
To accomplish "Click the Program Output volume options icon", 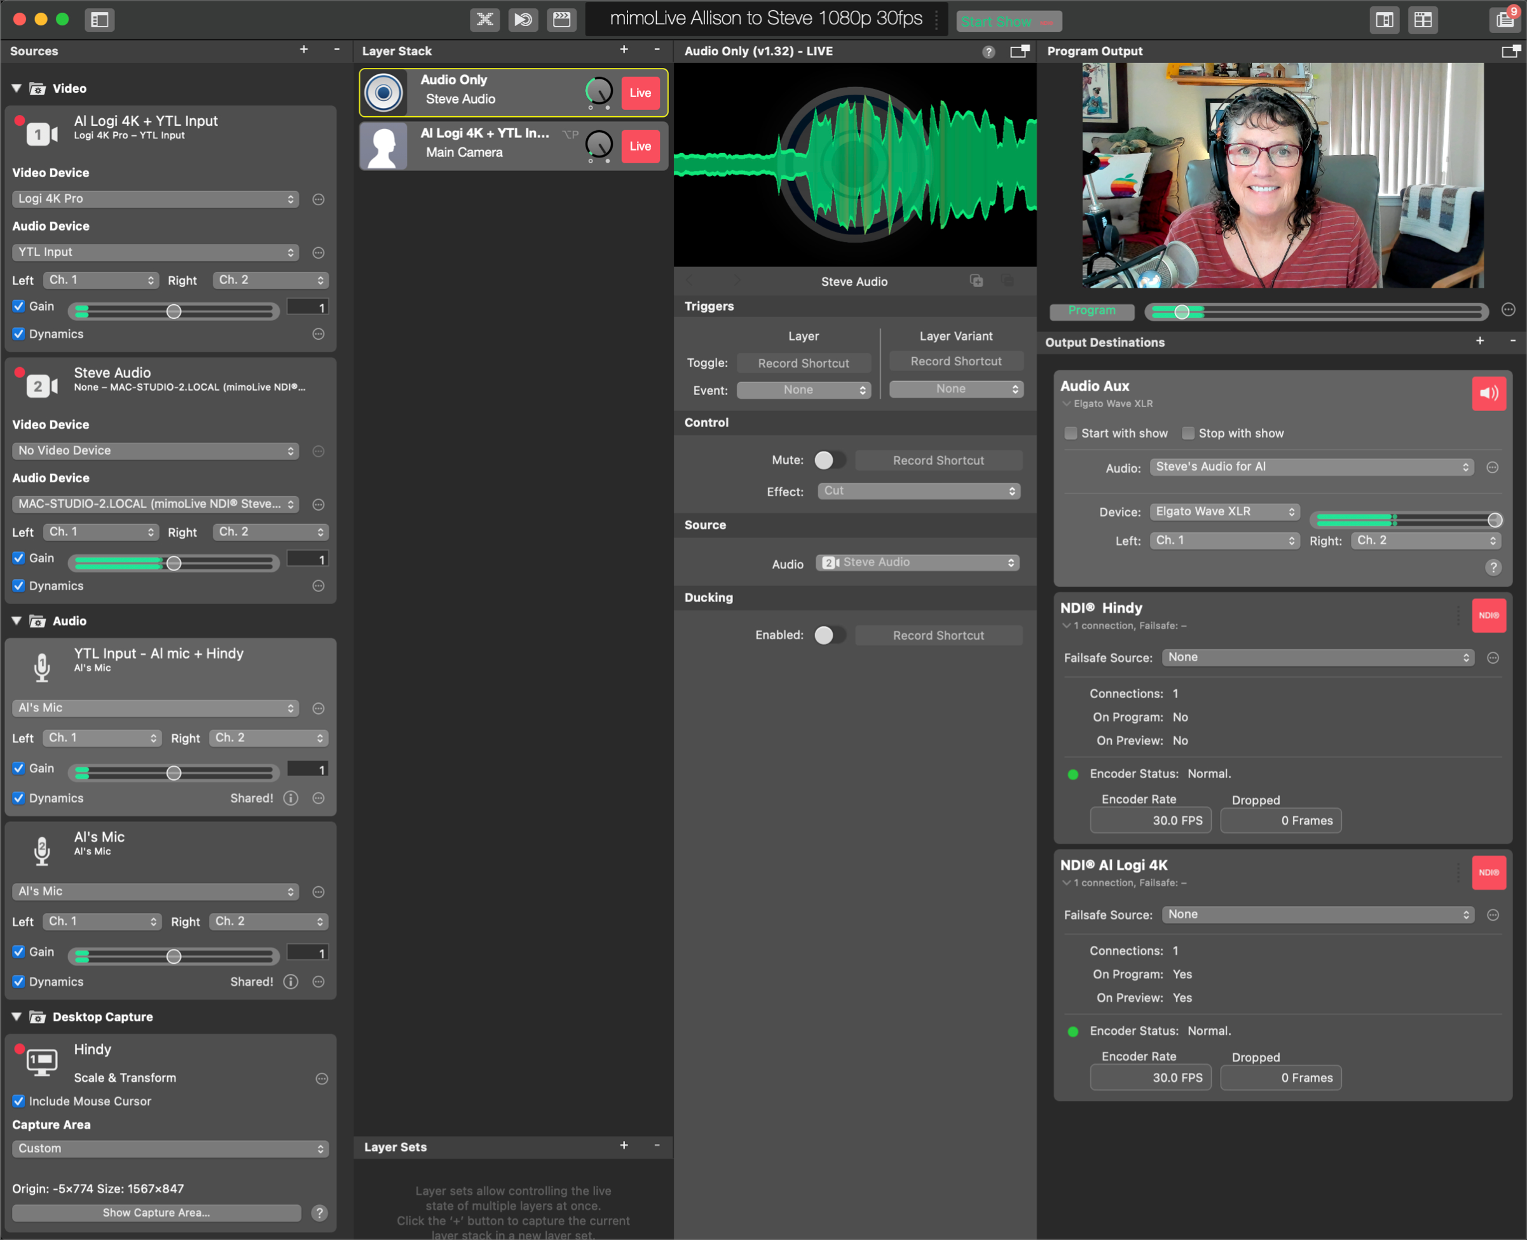I will coord(1509,309).
